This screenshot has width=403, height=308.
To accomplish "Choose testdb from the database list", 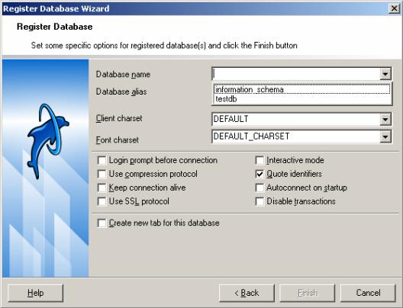I will (x=301, y=99).
